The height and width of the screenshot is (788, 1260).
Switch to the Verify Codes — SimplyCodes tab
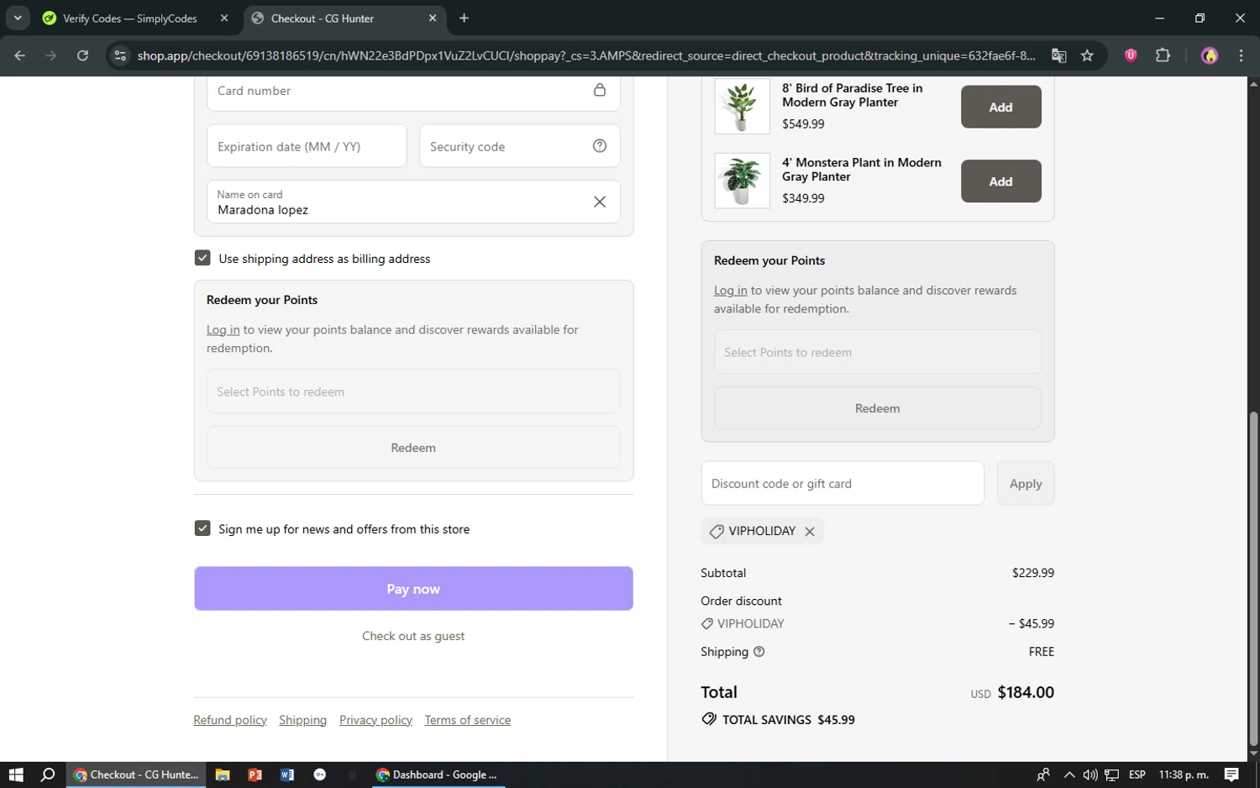coord(130,18)
